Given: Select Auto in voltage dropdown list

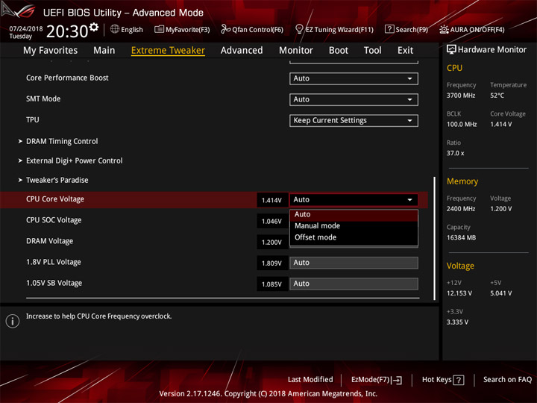Looking at the screenshot, I should click(354, 214).
